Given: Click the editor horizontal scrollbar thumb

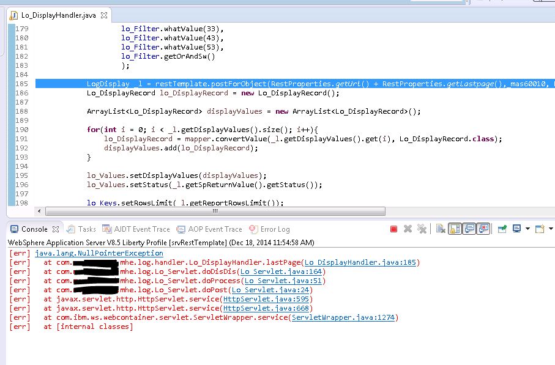Looking at the screenshot, I should click(215, 211).
